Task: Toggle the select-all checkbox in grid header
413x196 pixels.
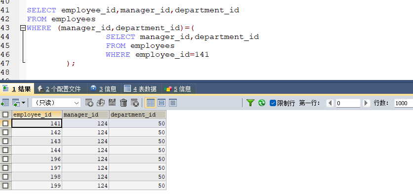Action: [5, 115]
